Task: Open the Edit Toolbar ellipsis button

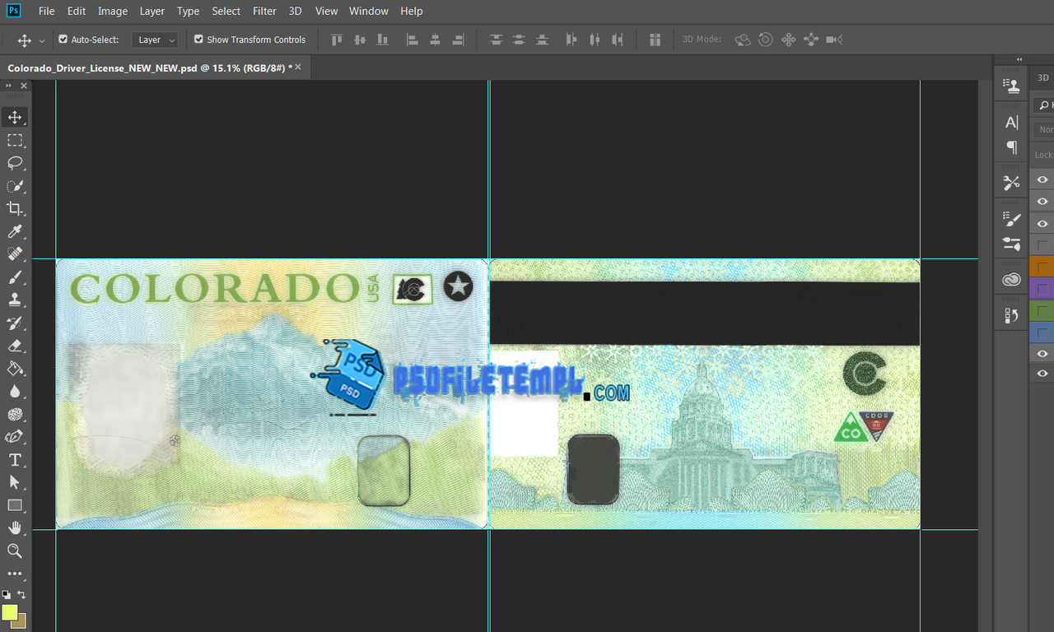Action: pyautogui.click(x=15, y=574)
